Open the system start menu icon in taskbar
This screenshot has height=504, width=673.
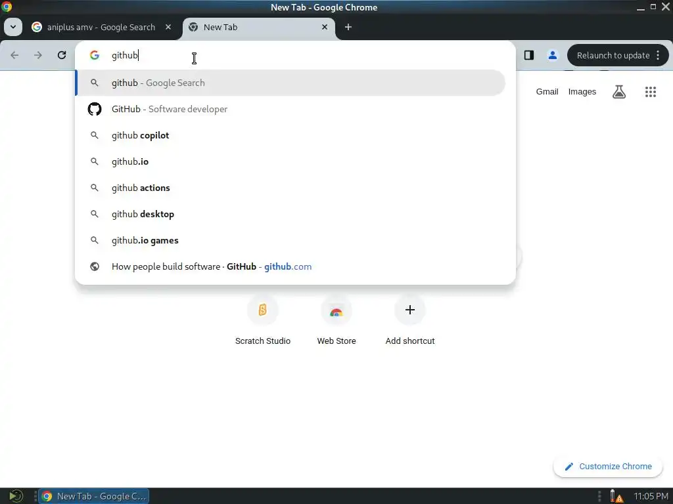pos(16,496)
